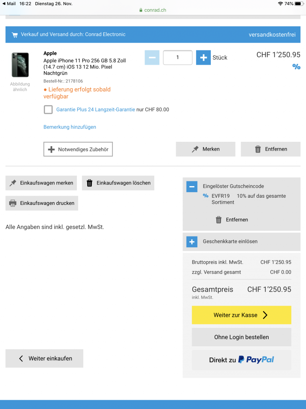Viewport: 306px width, 409px height.
Task: Click Bemerkung hinzufügen link
Action: click(x=70, y=127)
